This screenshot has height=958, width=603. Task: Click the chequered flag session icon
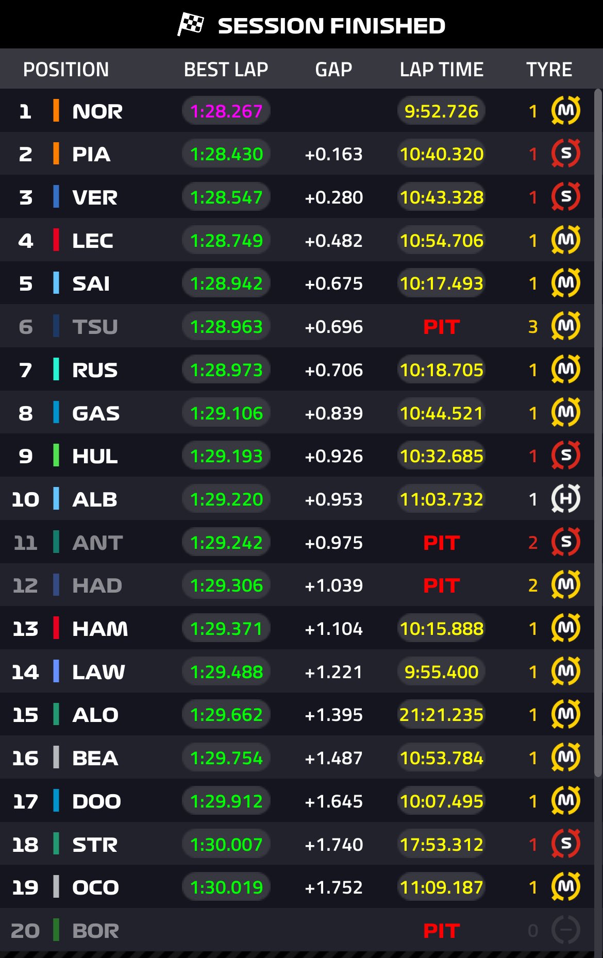191,24
